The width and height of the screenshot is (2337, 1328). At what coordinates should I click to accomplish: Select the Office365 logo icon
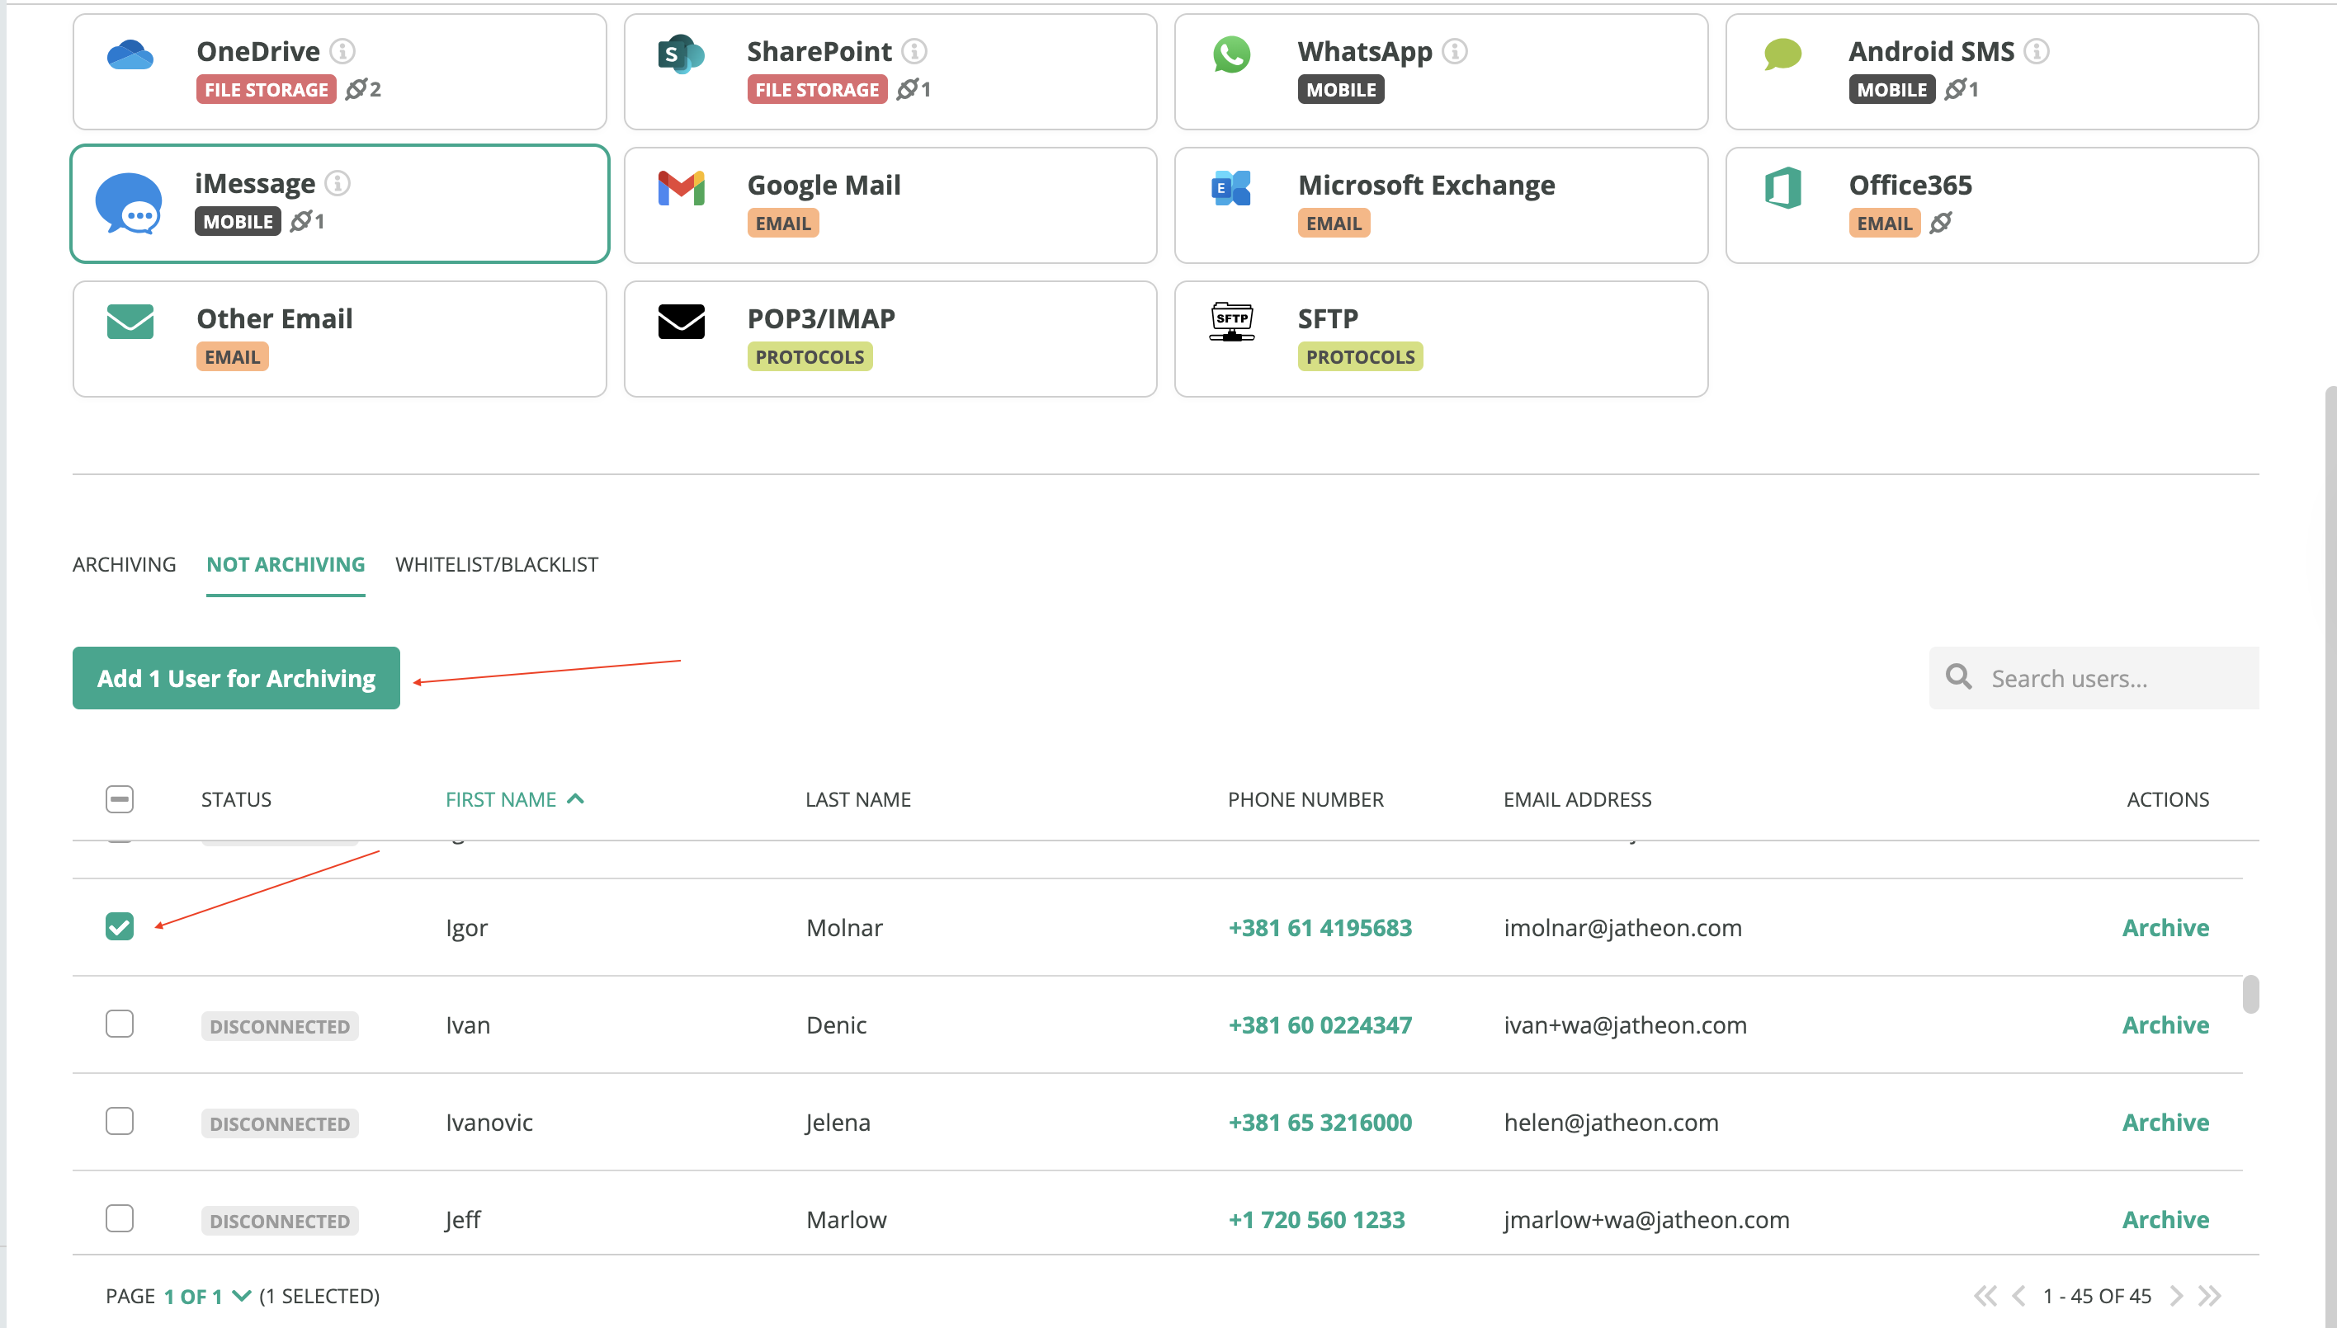point(1782,188)
